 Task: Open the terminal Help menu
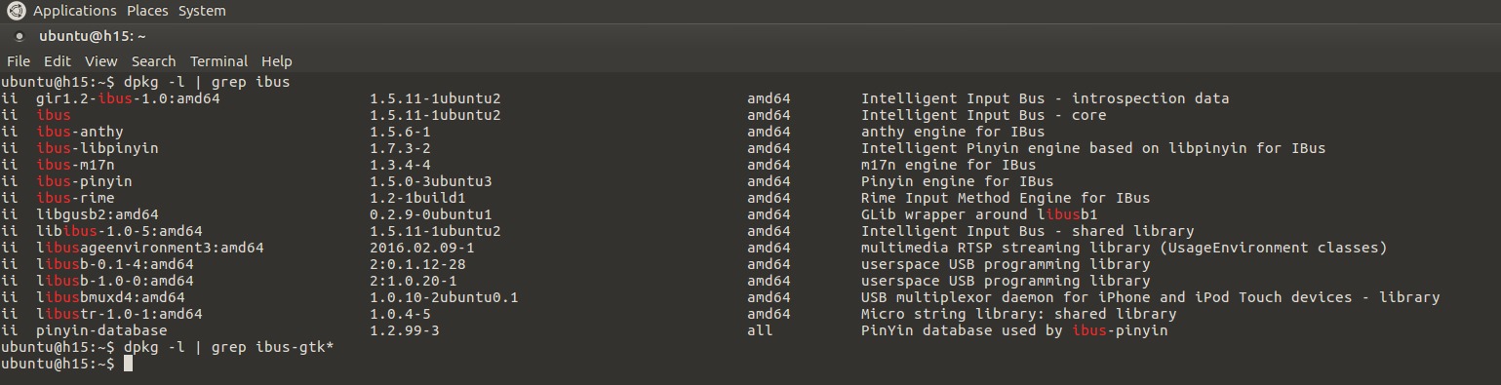point(277,60)
